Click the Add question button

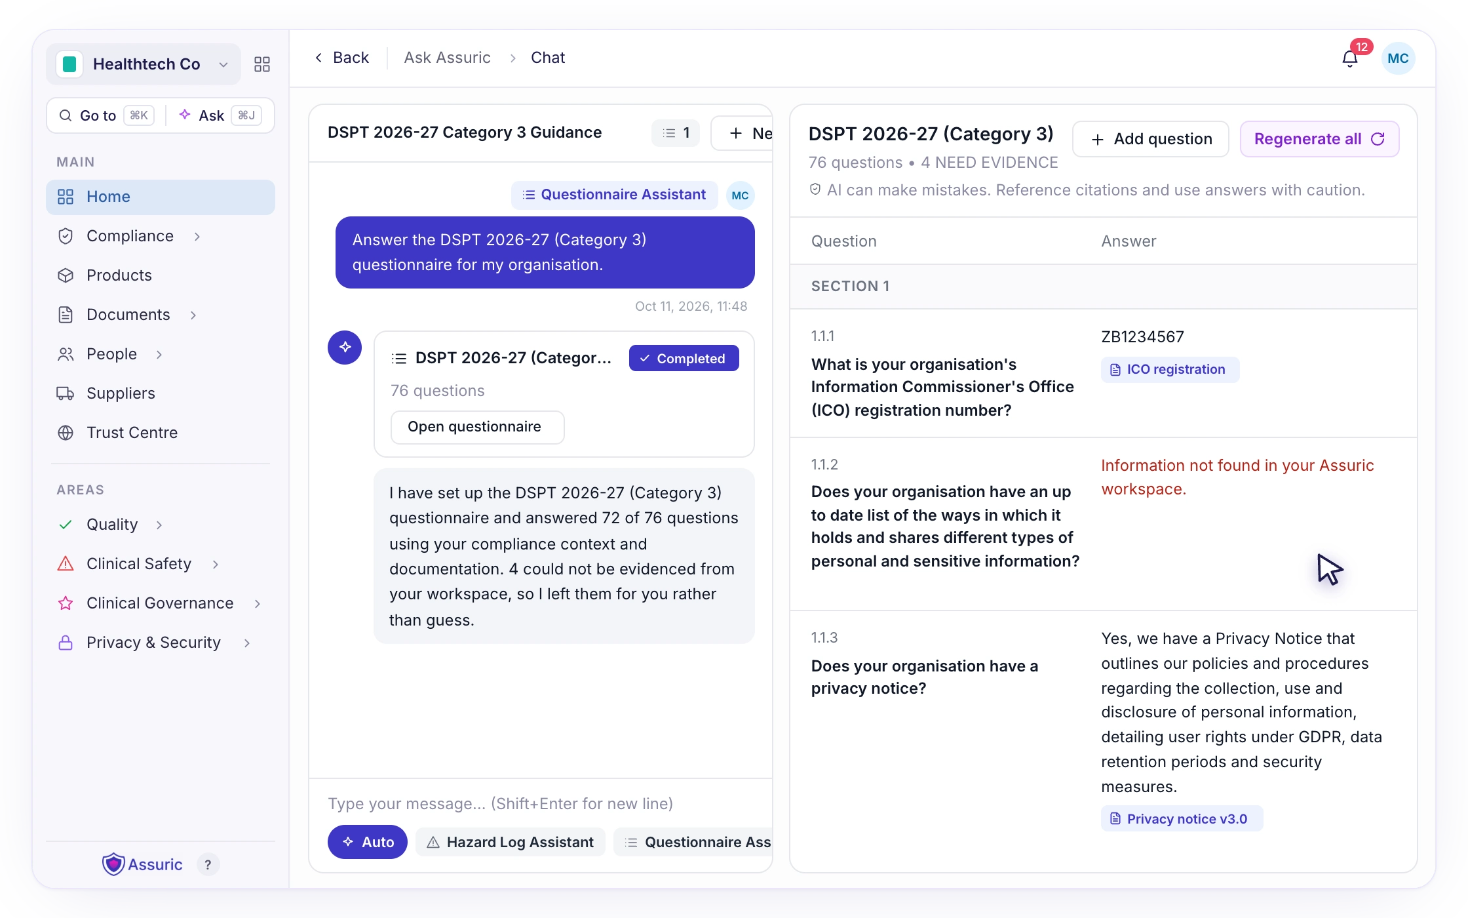click(x=1150, y=139)
